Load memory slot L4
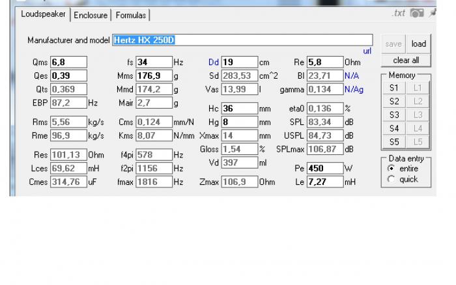The image size is (456, 285). click(x=418, y=128)
